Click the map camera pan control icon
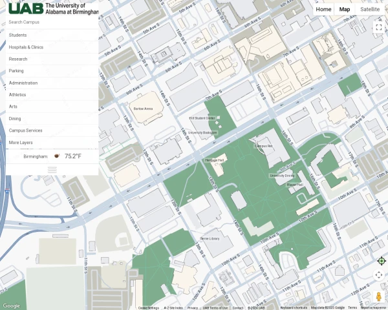Screen dimensions: 388x310 (x=378, y=275)
